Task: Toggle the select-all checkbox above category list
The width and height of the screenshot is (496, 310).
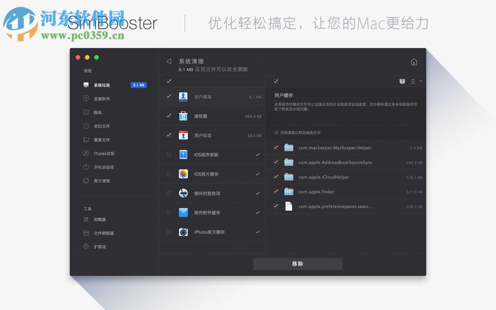Action: pos(169,81)
